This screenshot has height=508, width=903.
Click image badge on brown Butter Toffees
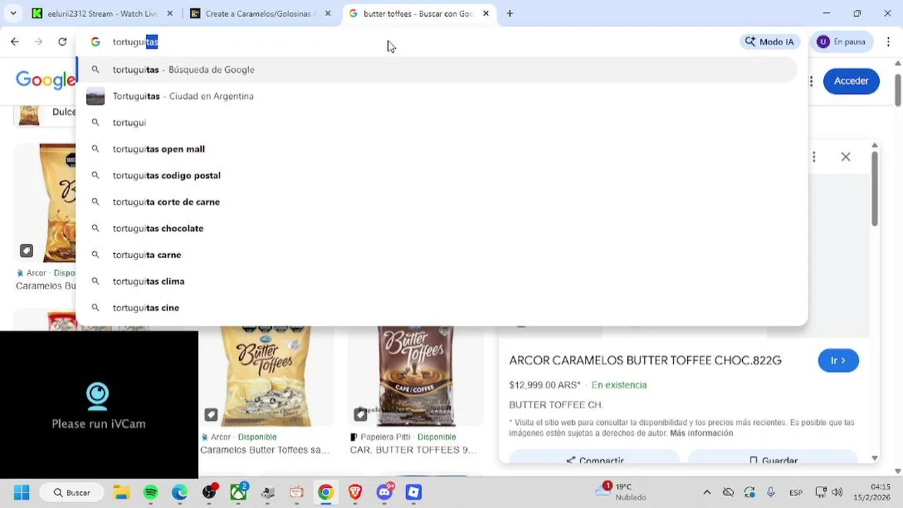click(360, 415)
